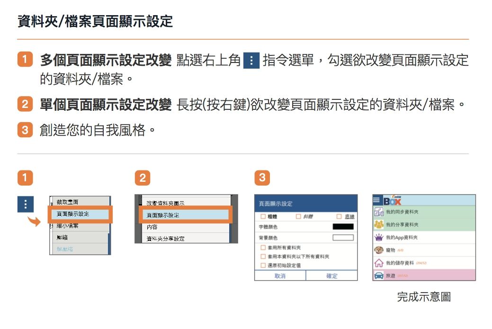Open the house icon for 我的儲存資料
Image resolution: width=492 pixels, height=329 pixels.
[379, 263]
